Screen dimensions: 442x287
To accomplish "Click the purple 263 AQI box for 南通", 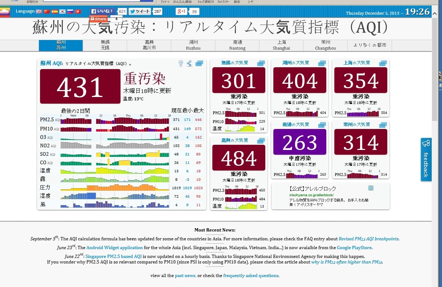I will tap(299, 142).
